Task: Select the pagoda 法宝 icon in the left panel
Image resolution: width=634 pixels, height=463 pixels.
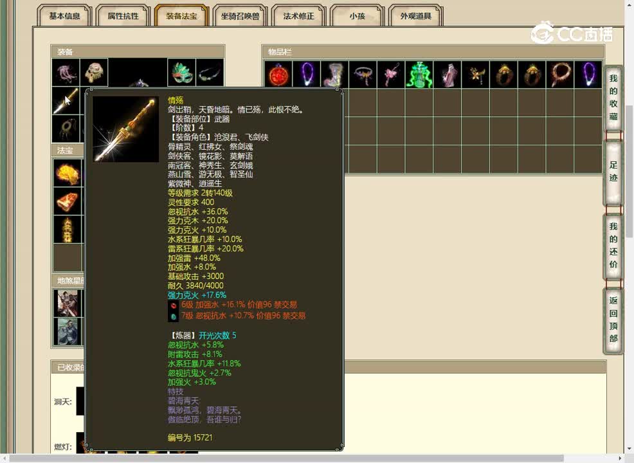Action: point(67,228)
